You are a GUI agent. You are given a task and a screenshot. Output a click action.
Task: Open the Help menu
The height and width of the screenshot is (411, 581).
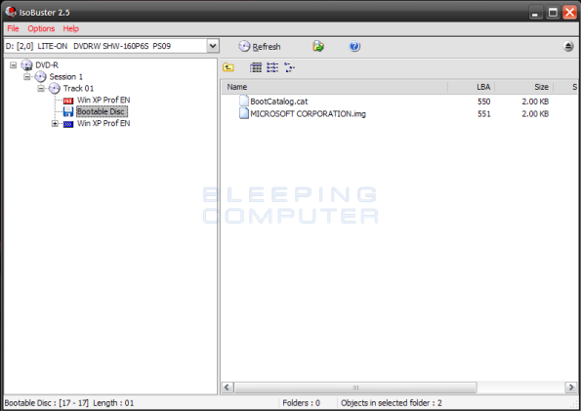tap(70, 28)
